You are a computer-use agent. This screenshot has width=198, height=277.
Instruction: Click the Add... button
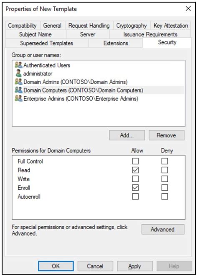click(127, 135)
